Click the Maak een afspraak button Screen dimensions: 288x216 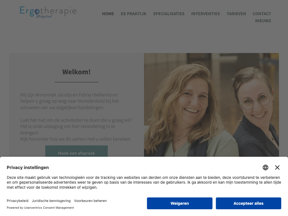point(76,151)
